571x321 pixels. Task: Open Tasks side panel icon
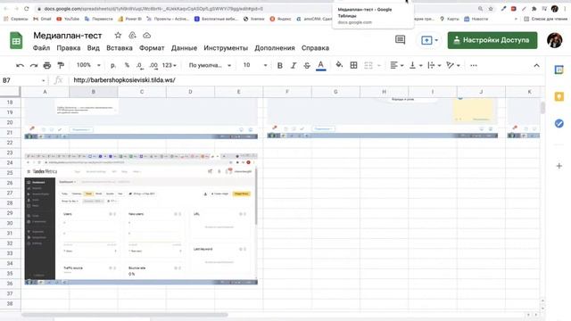coord(559,123)
